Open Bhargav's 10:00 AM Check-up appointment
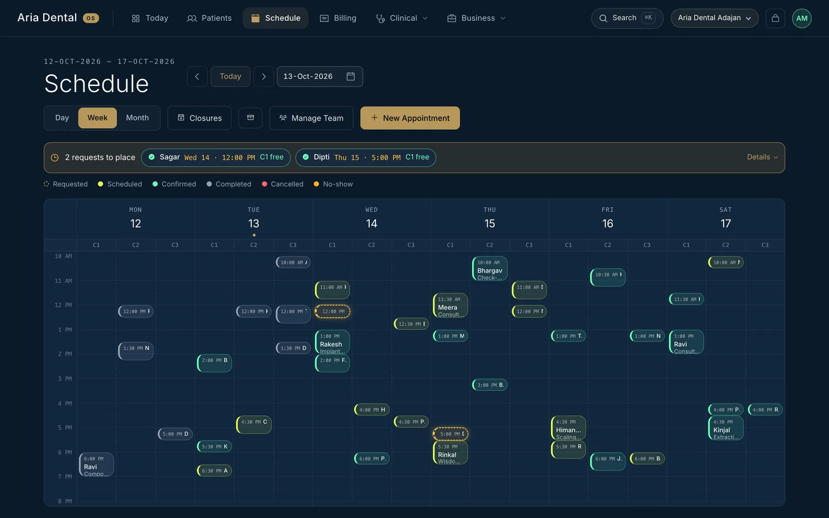Image resolution: width=829 pixels, height=518 pixels. 490,269
